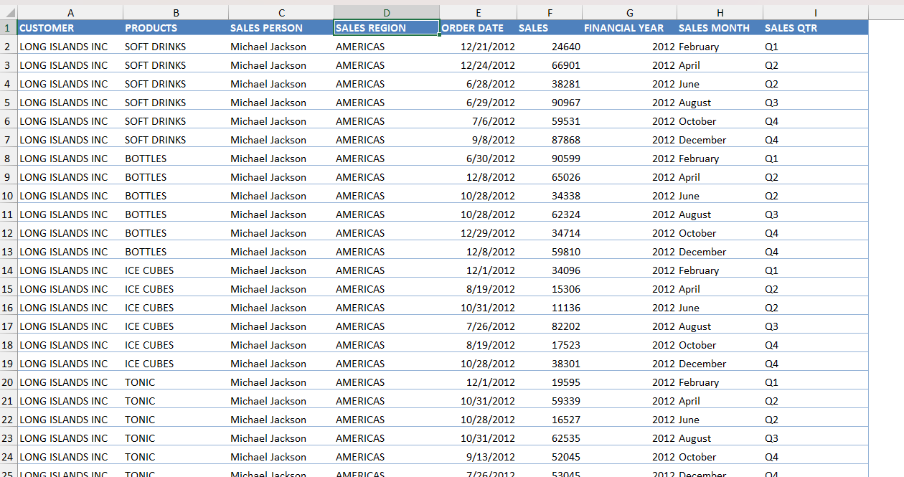The image size is (904, 477).
Task: Select row 2 header
Action: (9, 47)
